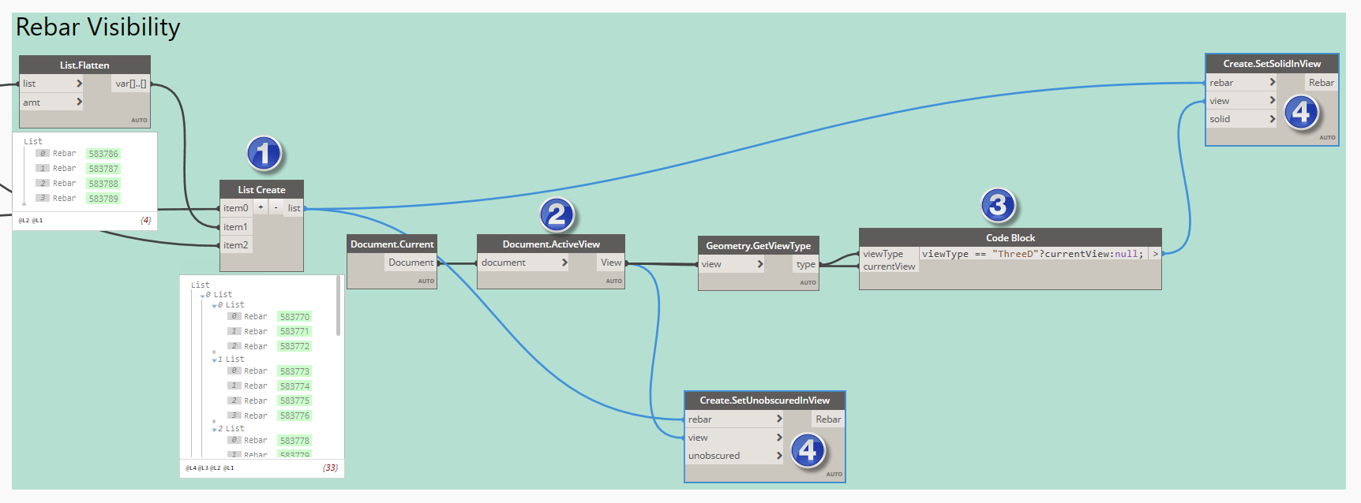
Task: Click the item0 input port on List Create
Action: tap(236, 208)
